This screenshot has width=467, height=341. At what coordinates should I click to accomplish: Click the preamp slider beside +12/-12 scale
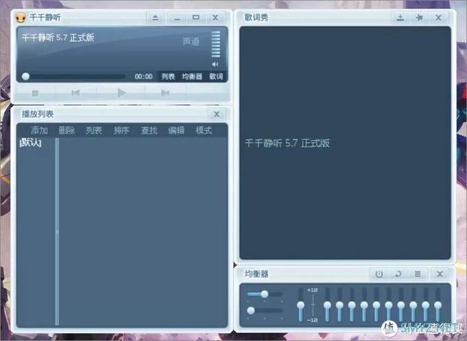301,305
